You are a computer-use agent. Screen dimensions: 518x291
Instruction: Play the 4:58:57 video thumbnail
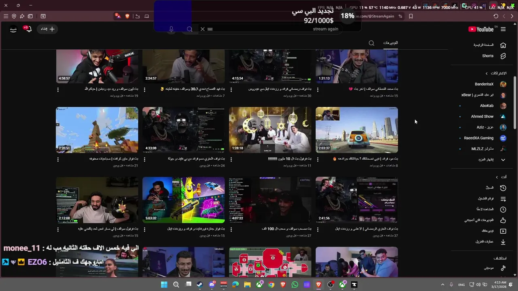click(x=97, y=66)
